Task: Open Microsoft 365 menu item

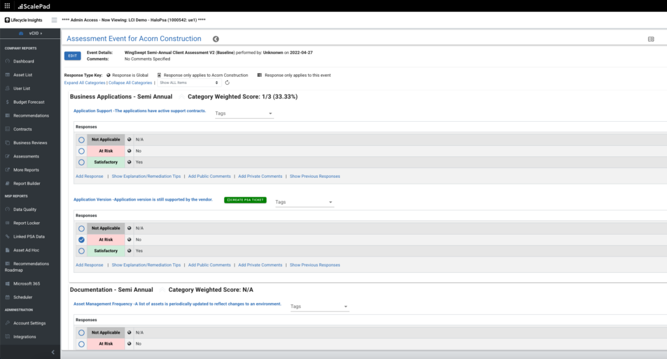Action: [x=26, y=283]
